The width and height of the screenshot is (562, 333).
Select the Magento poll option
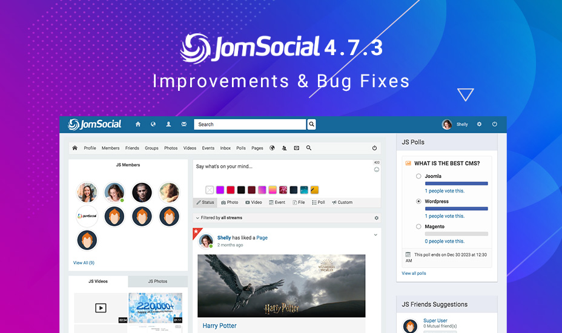(418, 226)
